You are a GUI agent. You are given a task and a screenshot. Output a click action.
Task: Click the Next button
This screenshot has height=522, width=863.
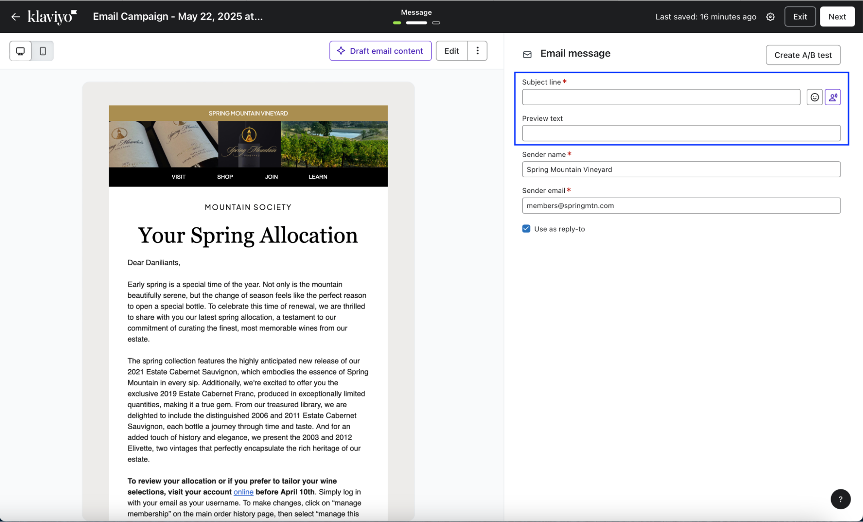(x=837, y=17)
